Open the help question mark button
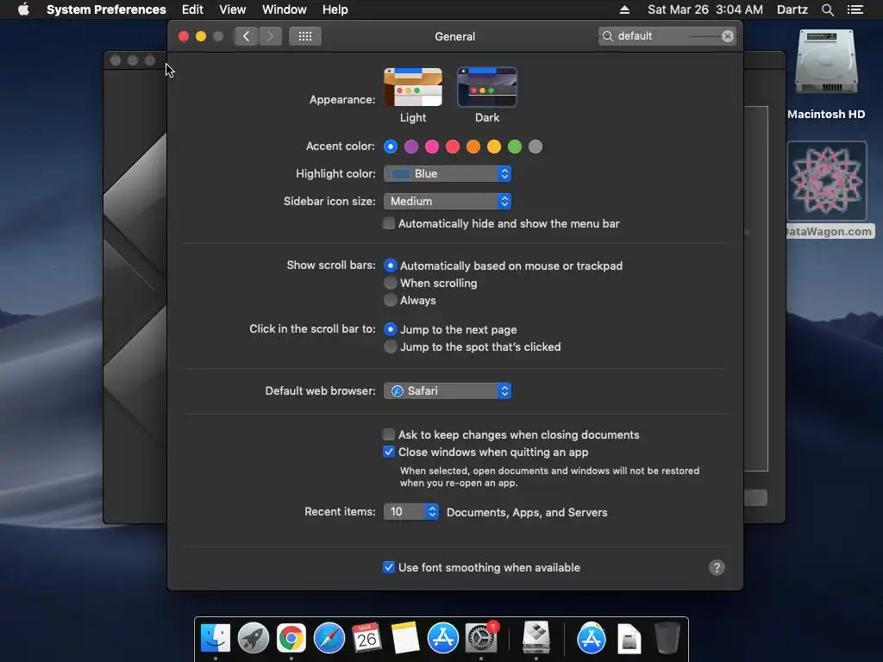883x662 pixels. [717, 567]
